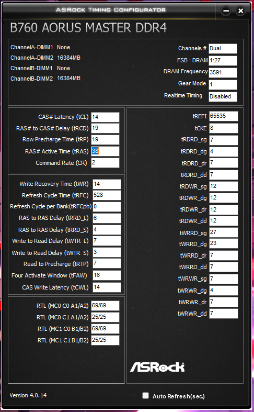Select the tWRWR_dd value field
Image resolution: width=254 pixels, height=412 pixels.
coord(224,314)
